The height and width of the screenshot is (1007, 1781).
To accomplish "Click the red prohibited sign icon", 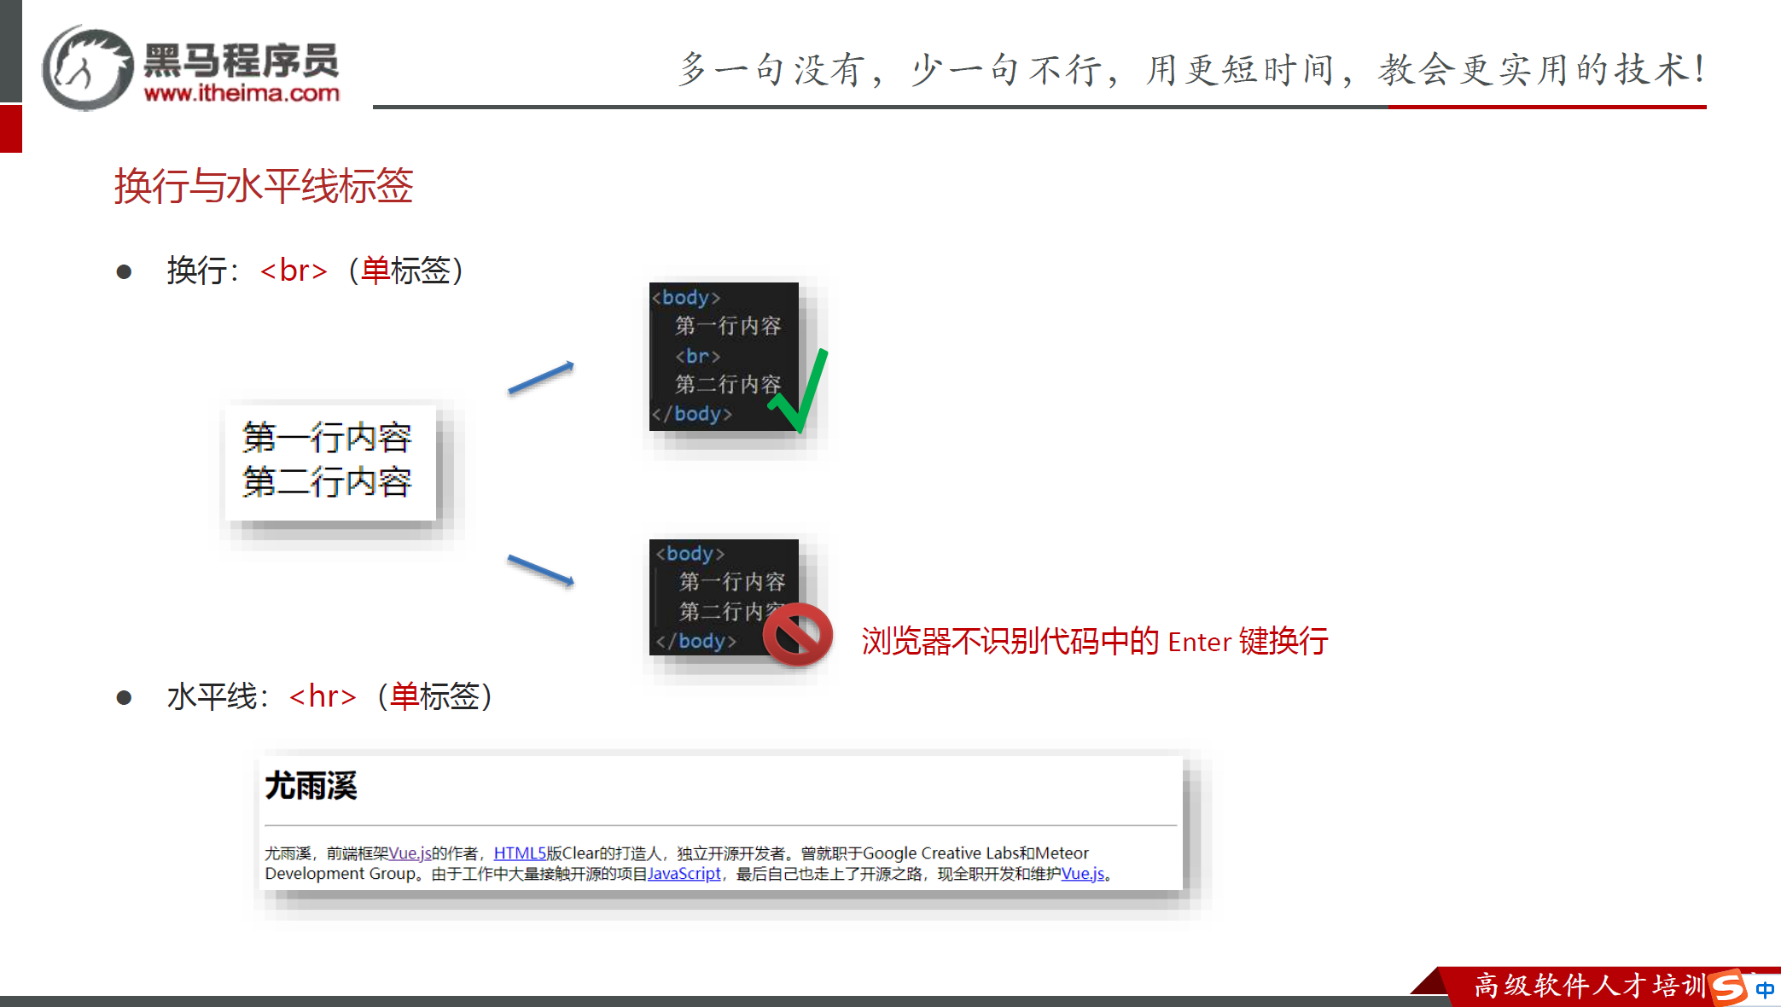I will tap(797, 634).
